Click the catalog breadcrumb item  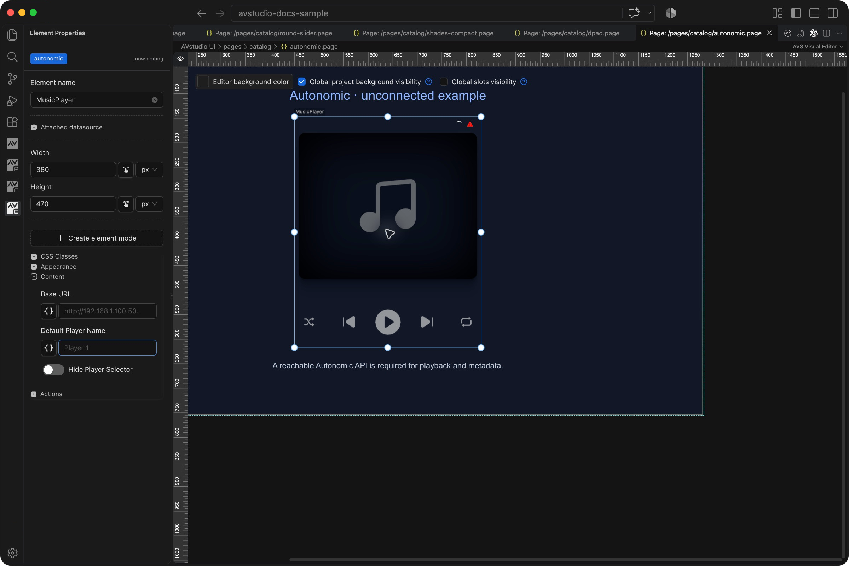pyautogui.click(x=260, y=47)
